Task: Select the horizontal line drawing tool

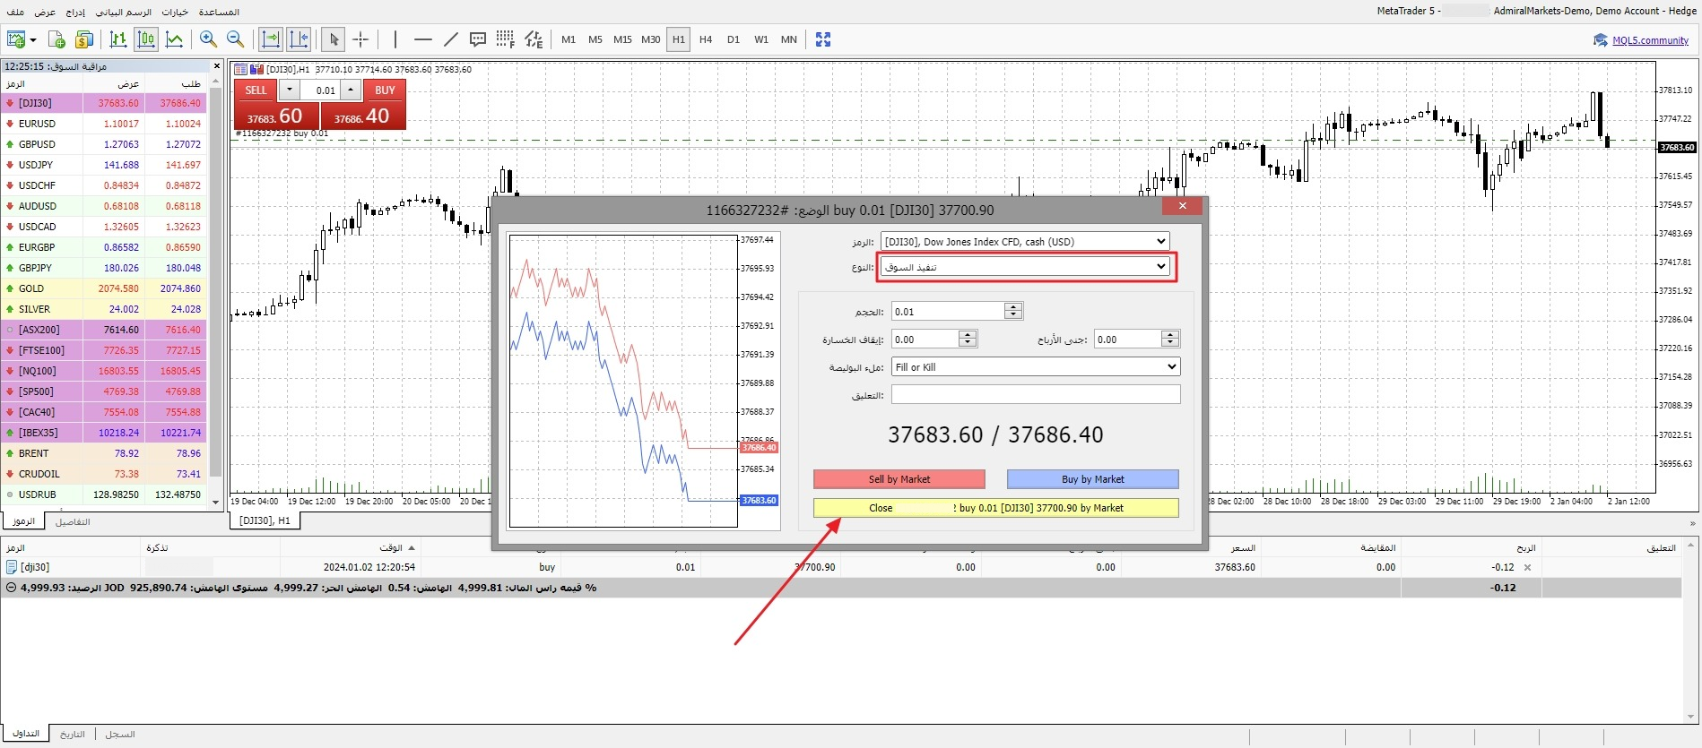Action: 423,39
